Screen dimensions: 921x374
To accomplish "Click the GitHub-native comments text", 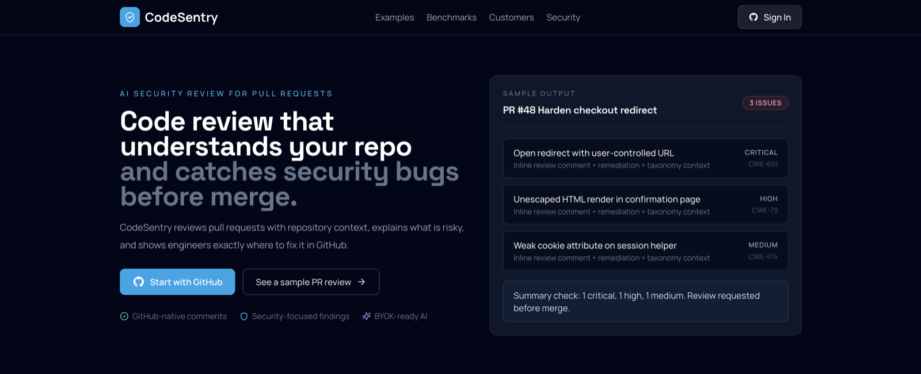I will [x=180, y=316].
